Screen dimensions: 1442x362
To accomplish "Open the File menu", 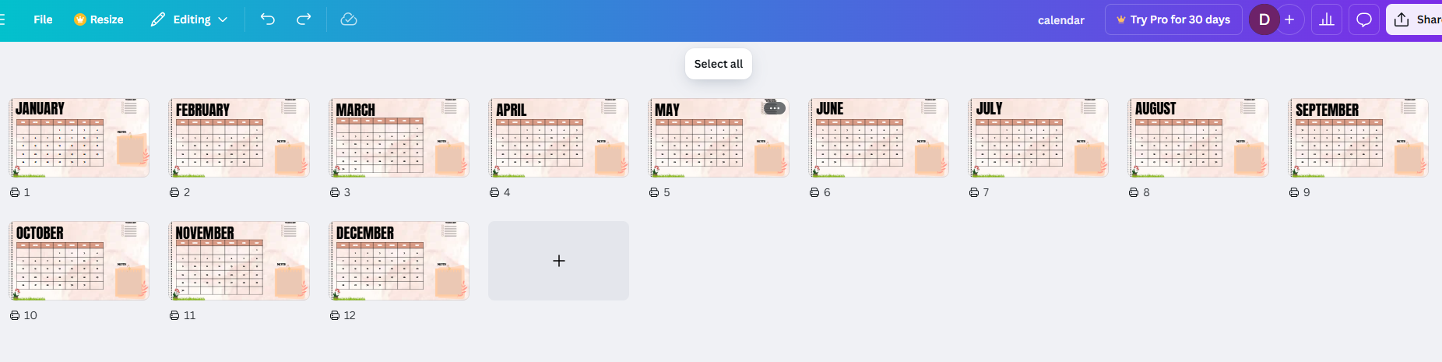I will coord(43,19).
